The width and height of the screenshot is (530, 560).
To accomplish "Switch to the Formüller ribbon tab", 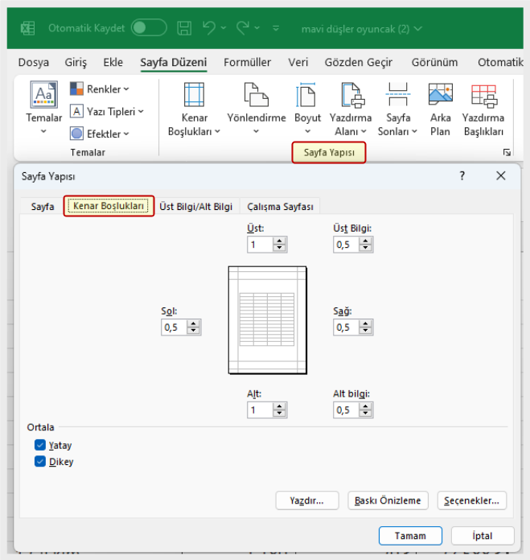I will [x=248, y=63].
